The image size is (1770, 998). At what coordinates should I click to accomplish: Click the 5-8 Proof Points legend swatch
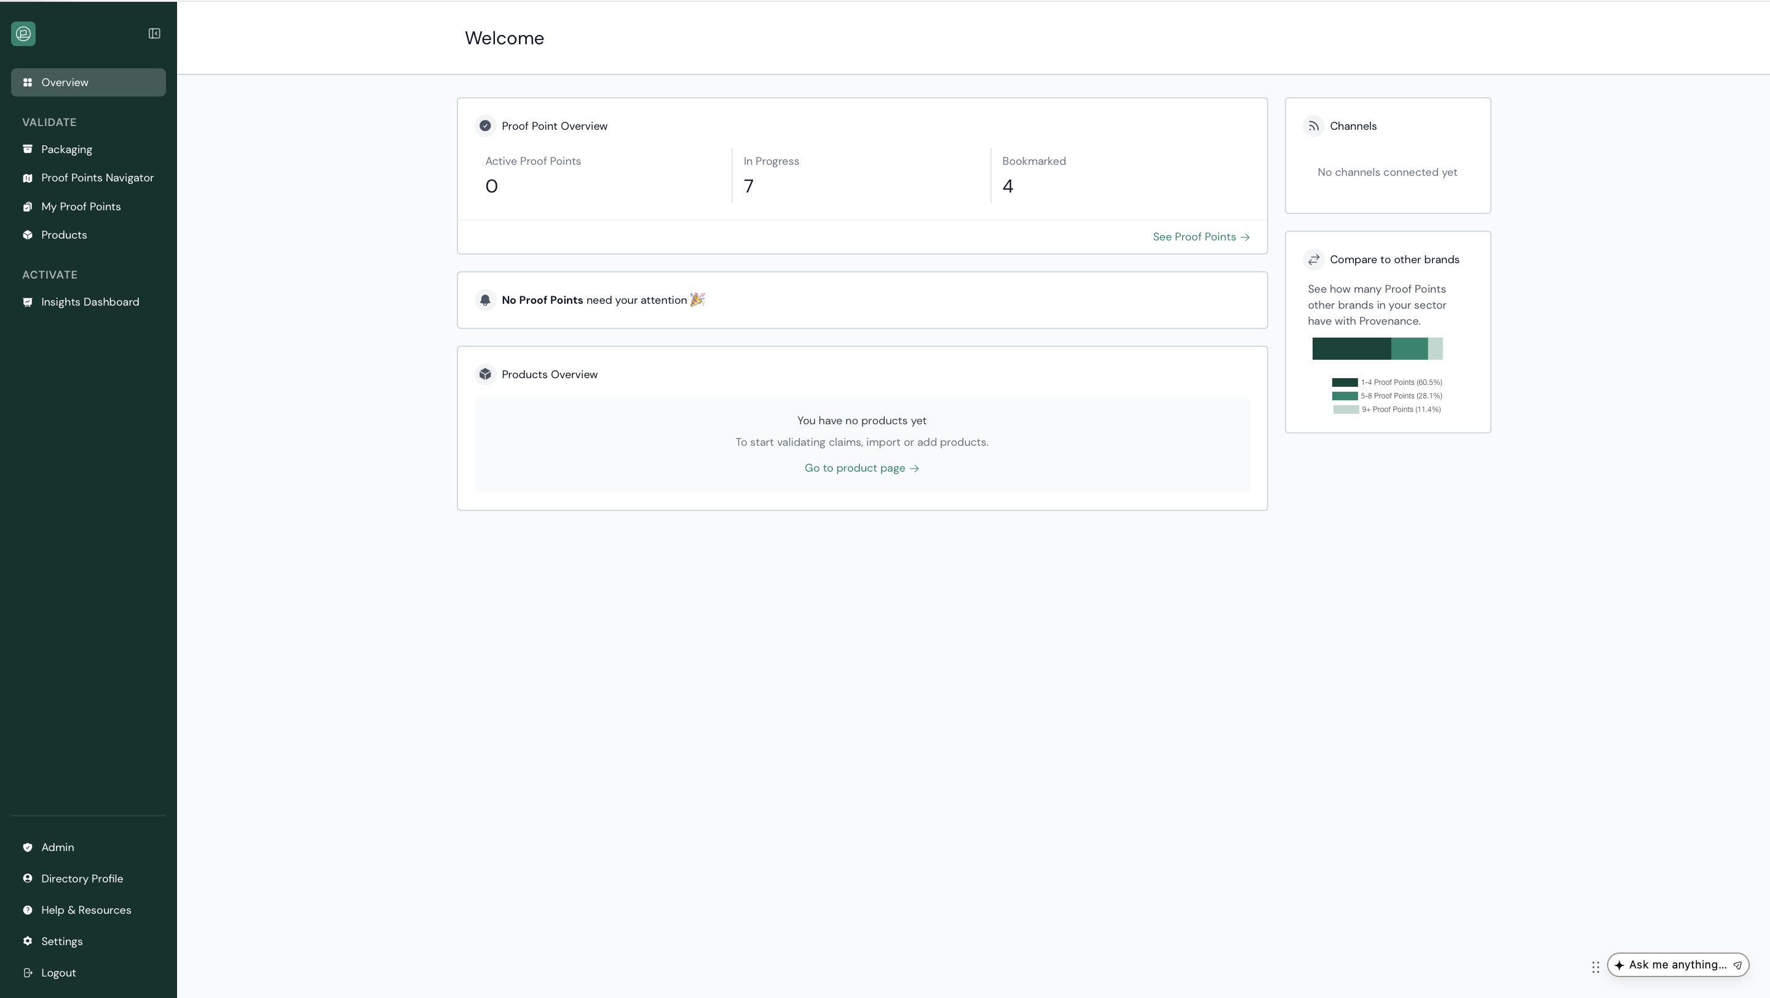(1345, 396)
